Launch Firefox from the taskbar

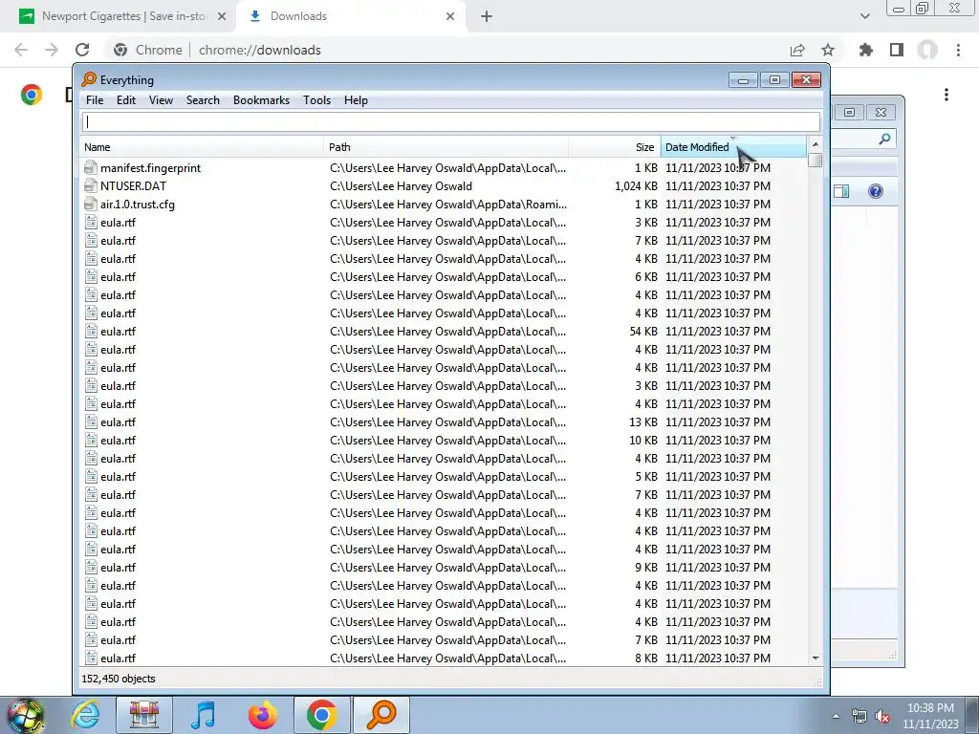coord(263,715)
